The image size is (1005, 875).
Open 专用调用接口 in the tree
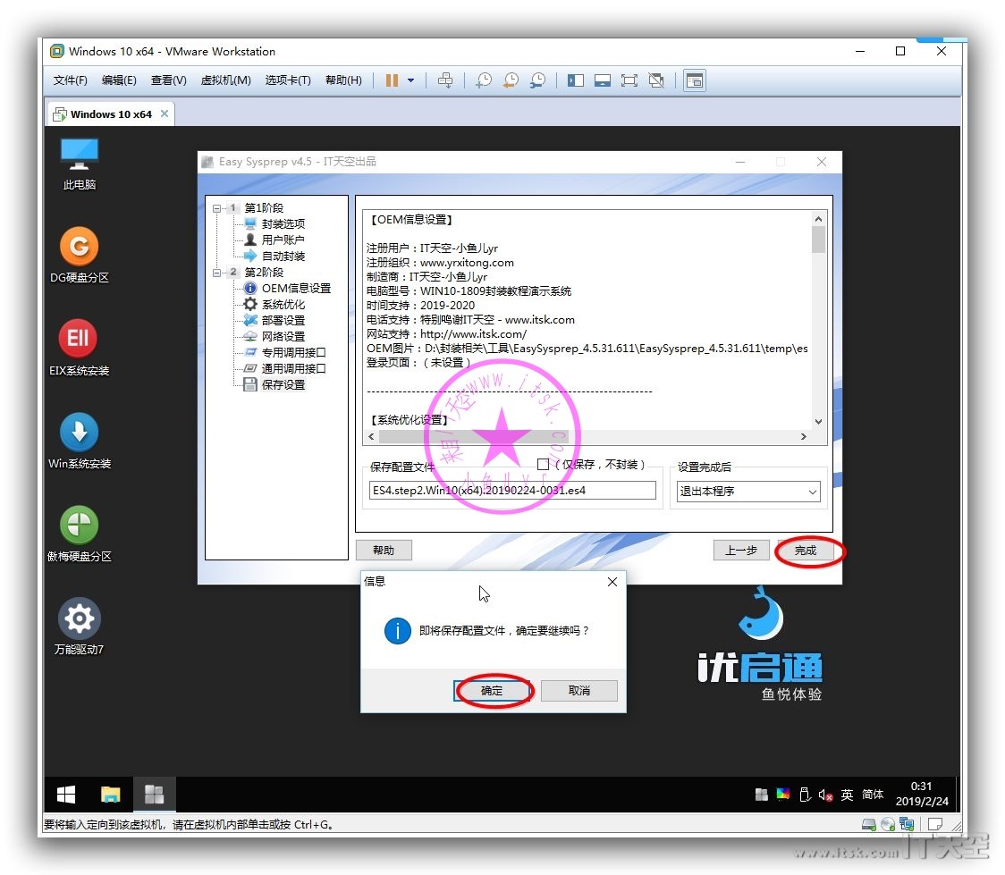coord(293,352)
